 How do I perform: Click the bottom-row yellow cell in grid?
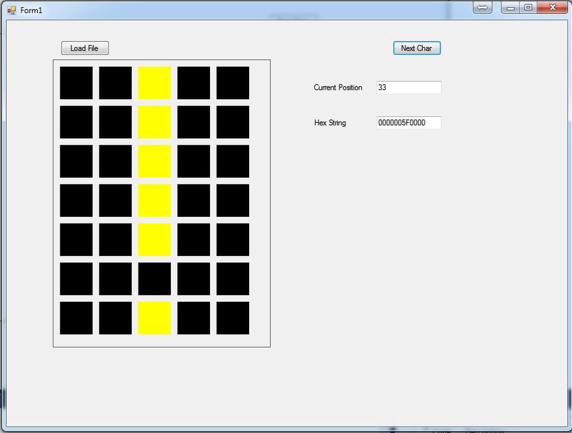point(154,318)
